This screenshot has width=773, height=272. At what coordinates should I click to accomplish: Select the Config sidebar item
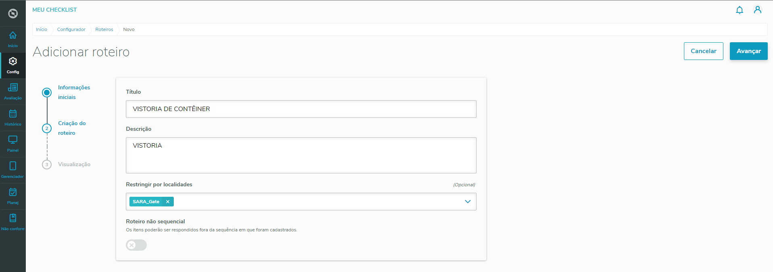click(13, 65)
